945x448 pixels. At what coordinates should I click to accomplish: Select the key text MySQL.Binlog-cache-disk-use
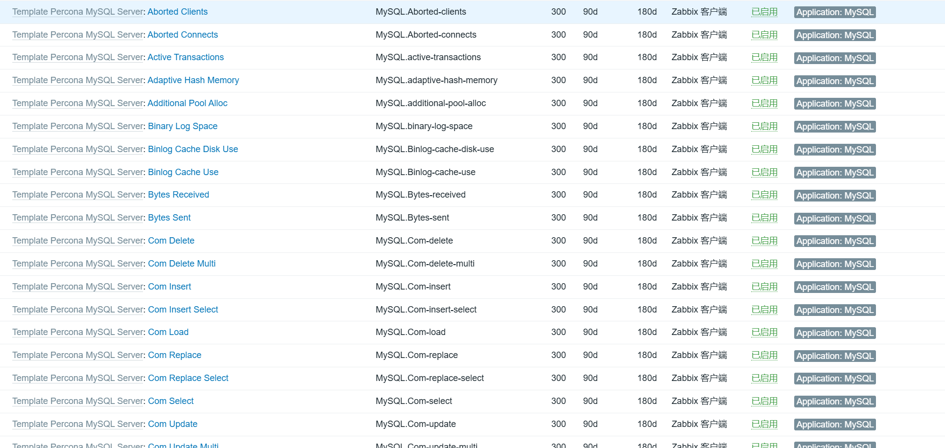click(435, 149)
